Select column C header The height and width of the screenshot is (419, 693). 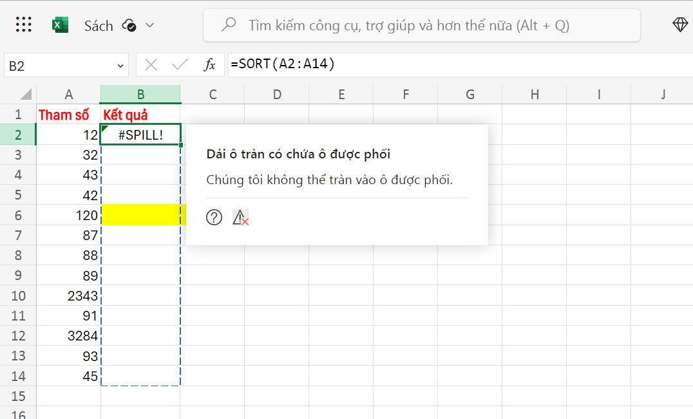point(213,95)
